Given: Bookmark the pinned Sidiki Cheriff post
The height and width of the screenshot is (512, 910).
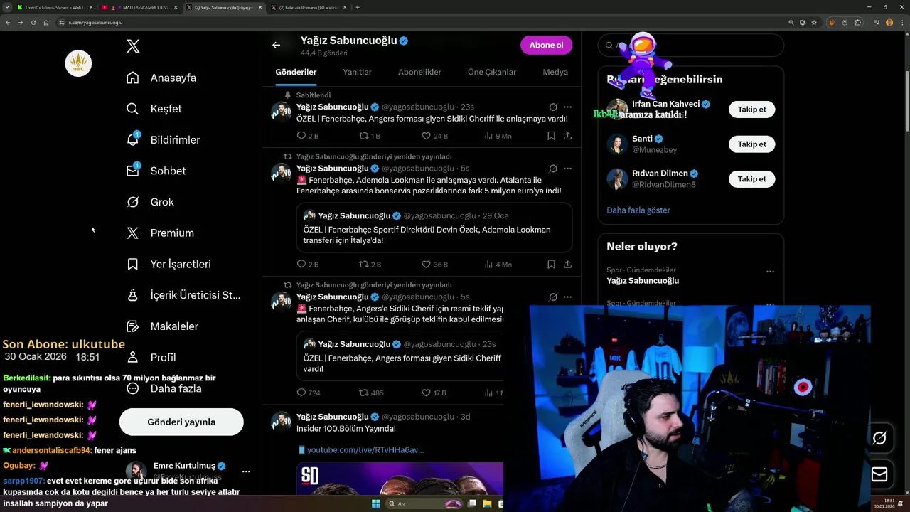Looking at the screenshot, I should (x=551, y=136).
